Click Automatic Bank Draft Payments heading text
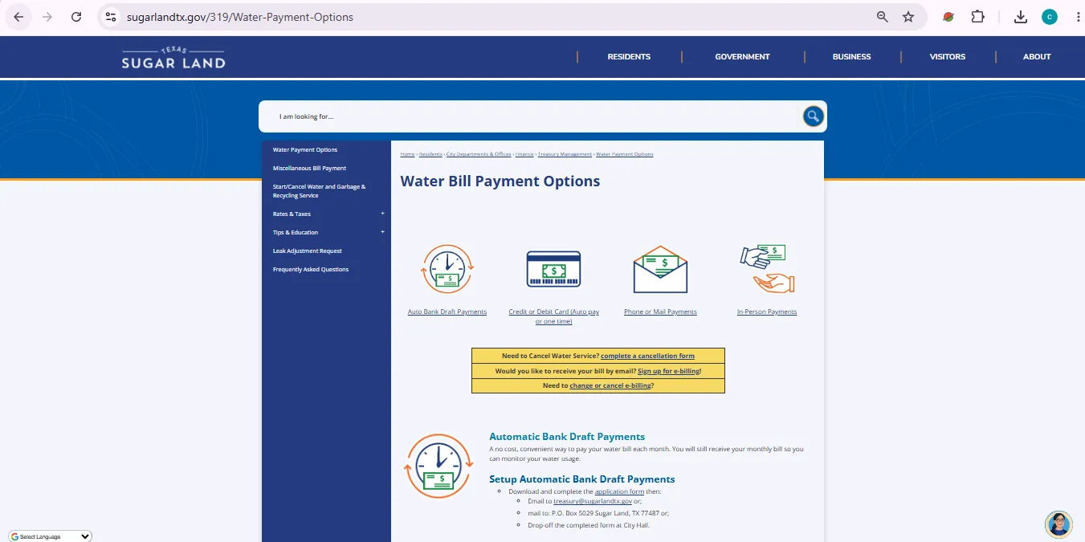 (x=567, y=437)
